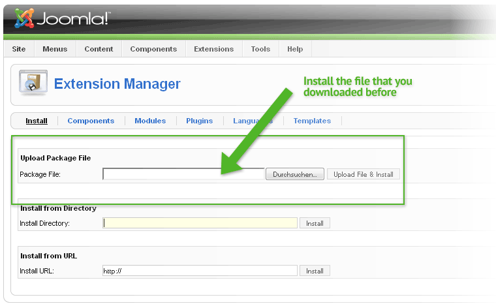Image resolution: width=496 pixels, height=308 pixels.
Task: Click Upload File & Install button
Action: (364, 174)
